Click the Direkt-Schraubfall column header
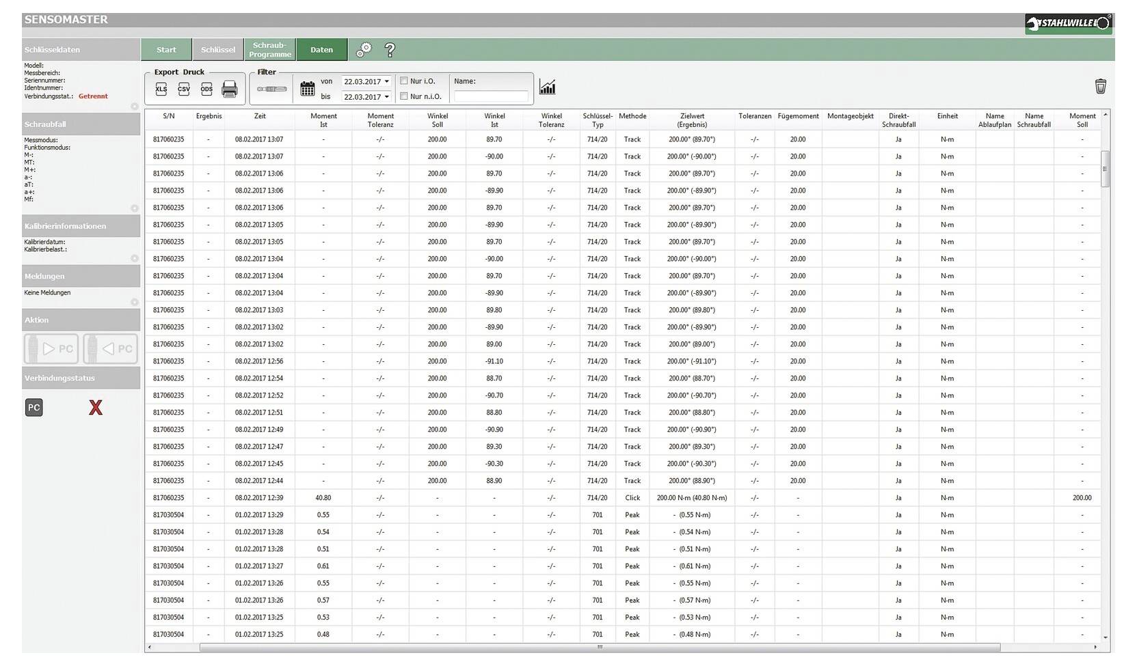This screenshot has height=666, width=1137. tap(898, 120)
